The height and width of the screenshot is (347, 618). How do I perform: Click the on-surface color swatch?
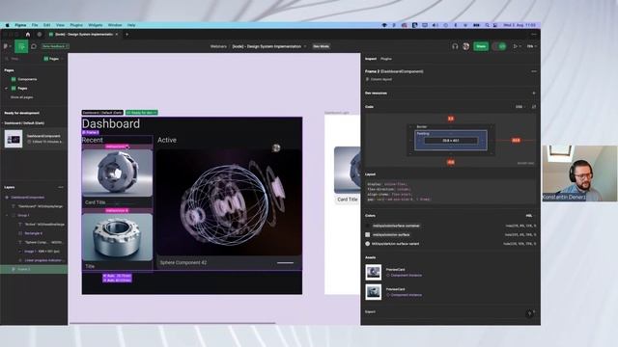(368, 235)
